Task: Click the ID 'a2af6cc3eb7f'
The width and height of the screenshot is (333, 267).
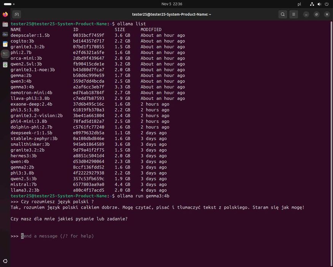Action: pyautogui.click(x=89, y=87)
